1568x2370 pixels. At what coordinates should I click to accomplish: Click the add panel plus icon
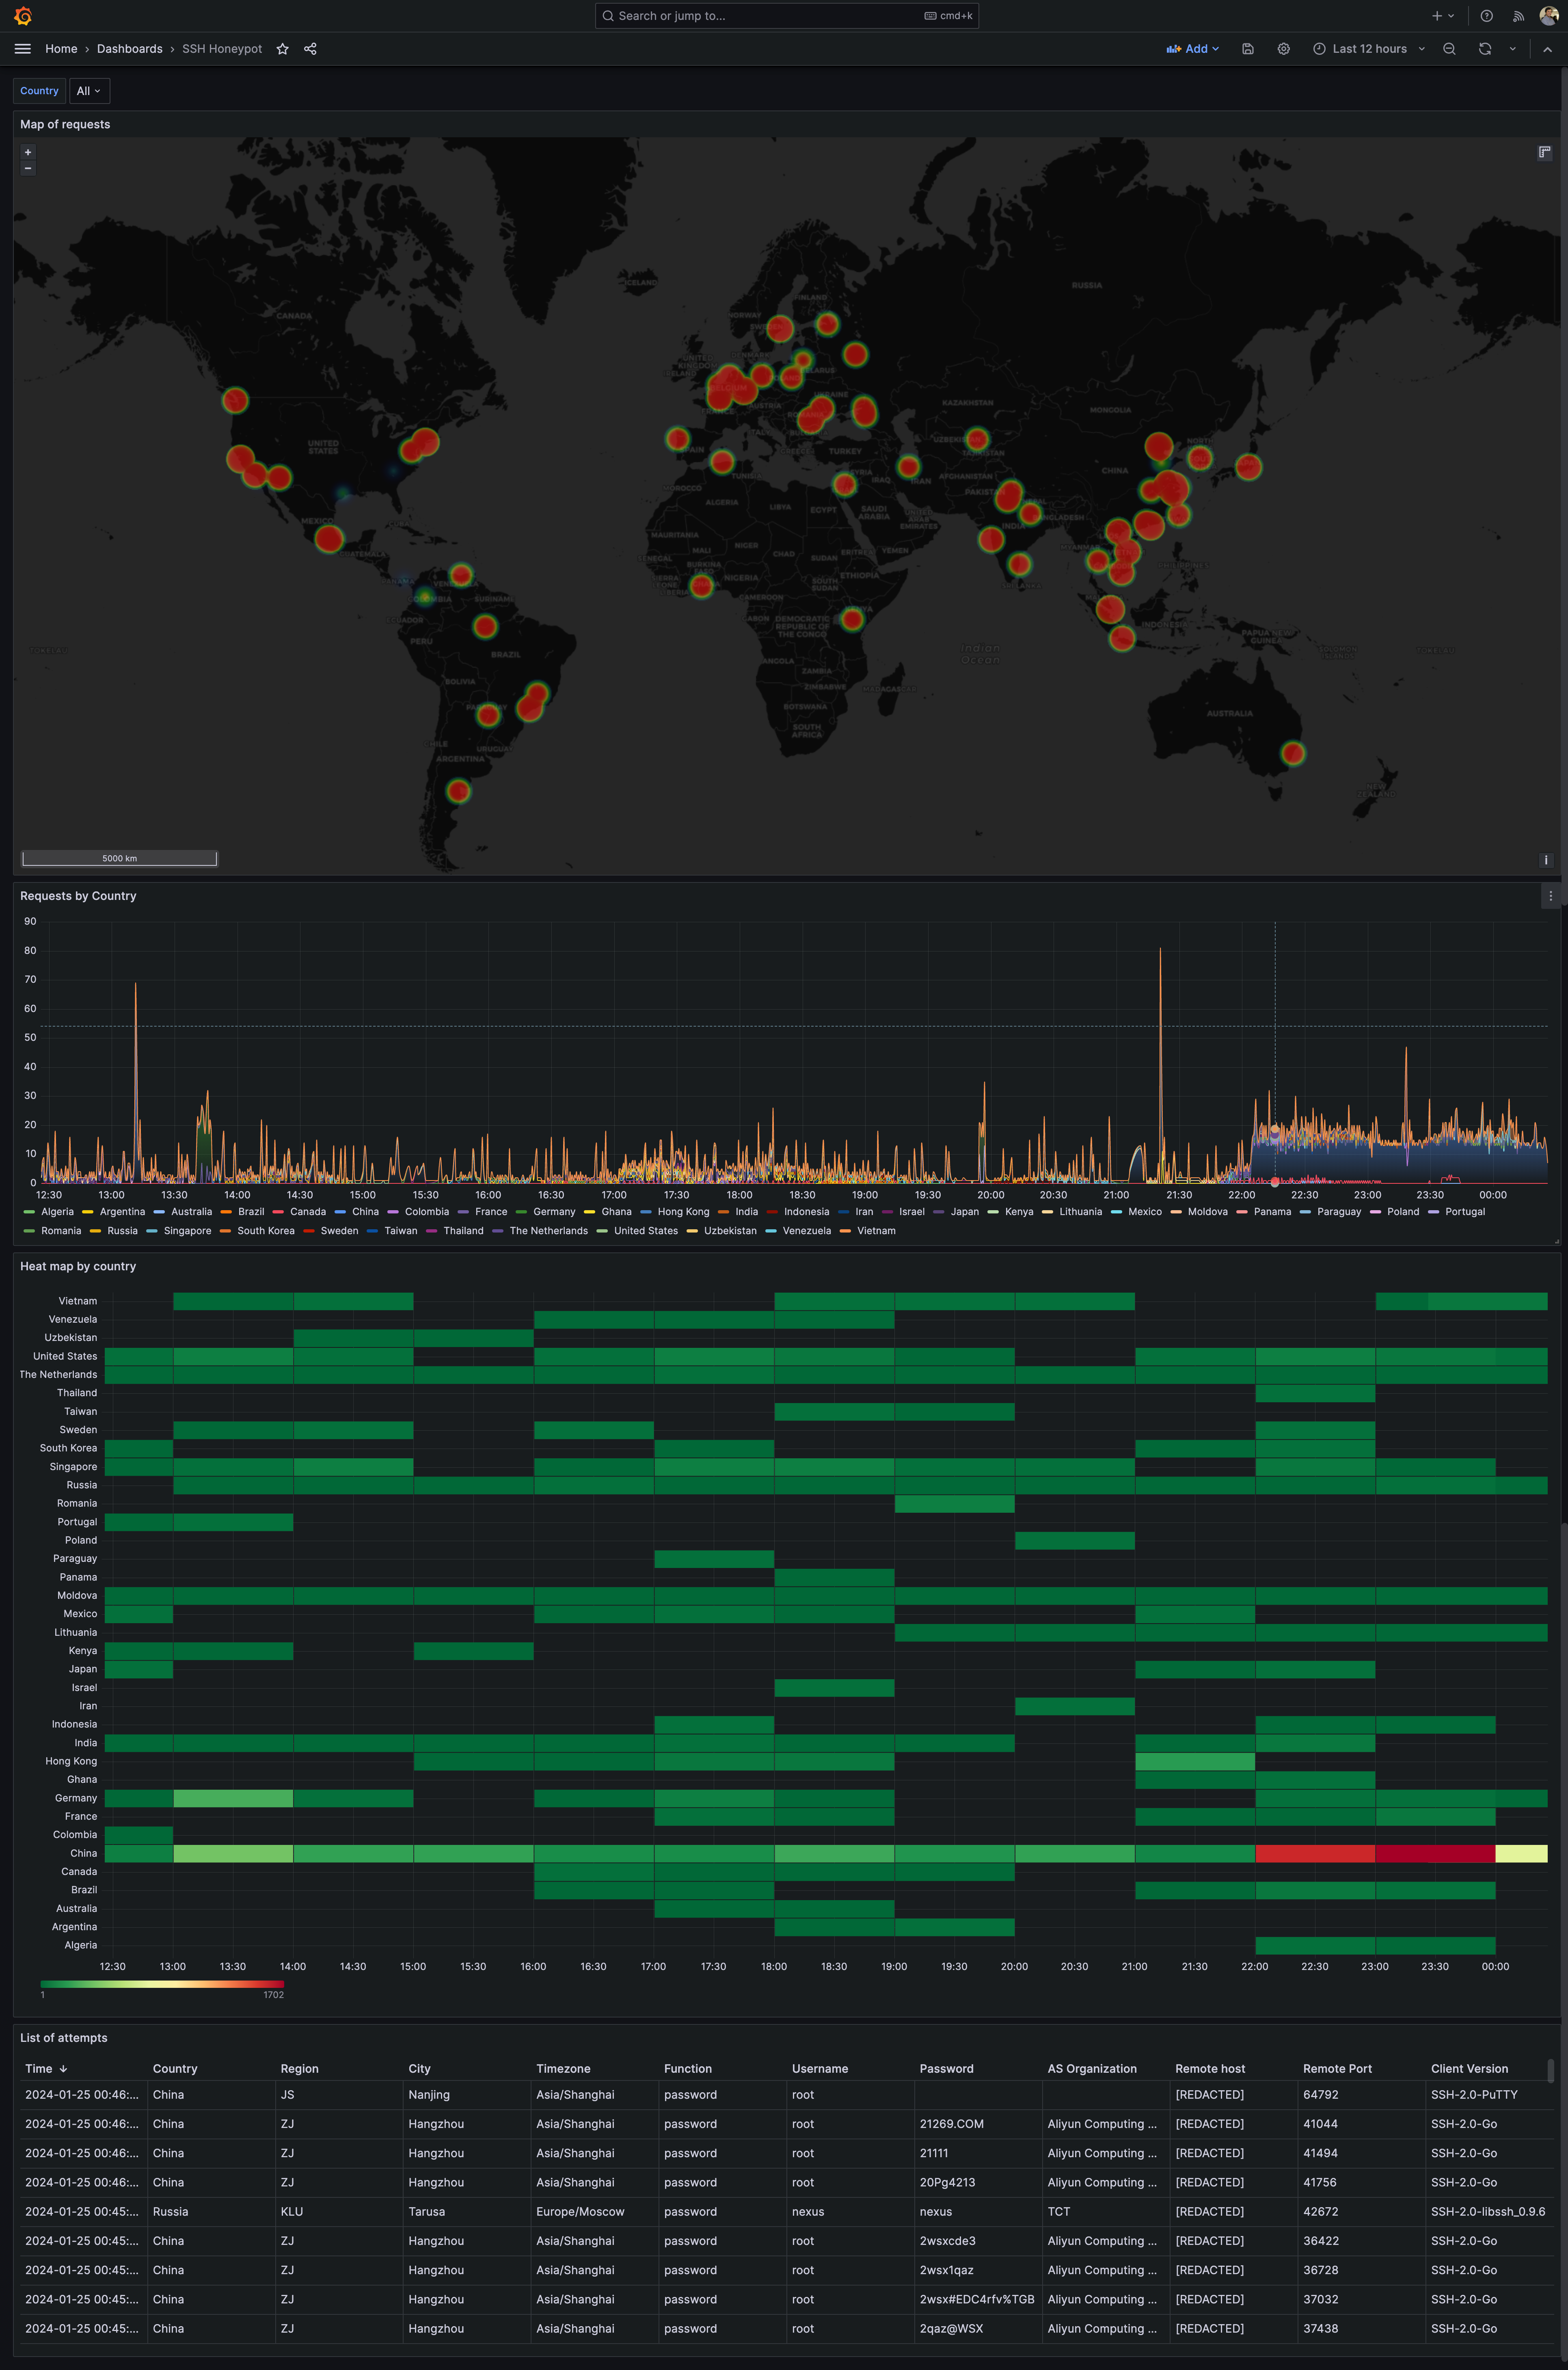click(1435, 14)
